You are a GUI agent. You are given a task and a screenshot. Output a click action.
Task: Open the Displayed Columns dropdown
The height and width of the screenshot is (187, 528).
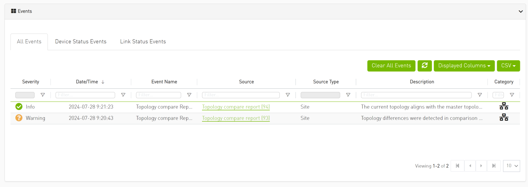464,66
